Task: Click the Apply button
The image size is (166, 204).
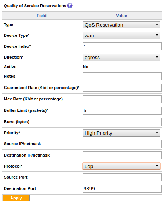Action: [16, 198]
